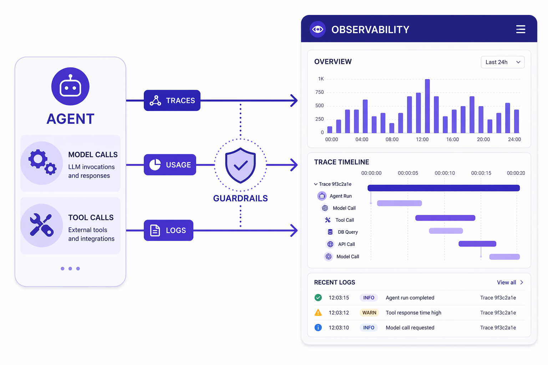Click the Trace 9f3c2a1e full-length timeline bar
This screenshot has height=365, width=548.
pyautogui.click(x=443, y=188)
